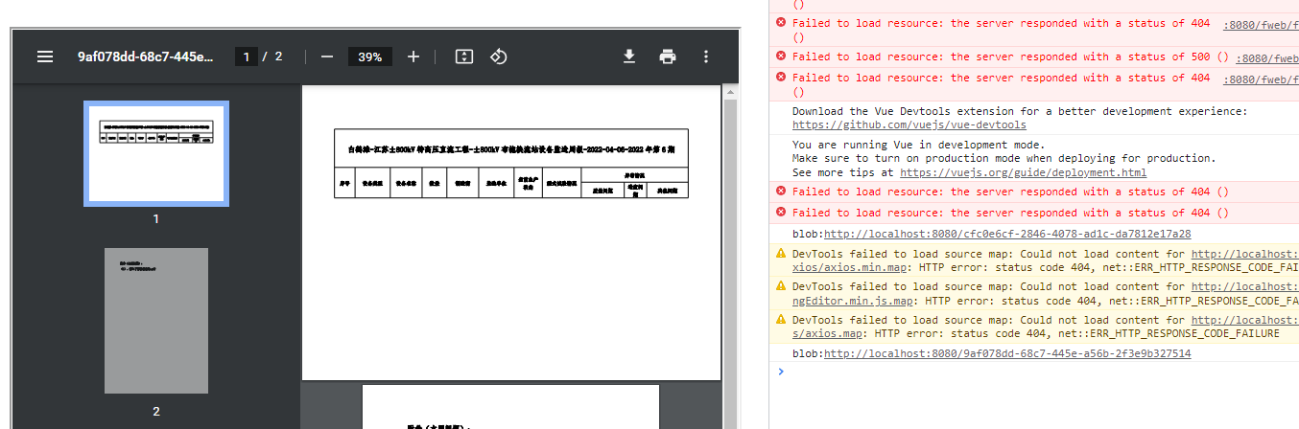This screenshot has height=429, width=1299.
Task: Click warning icon of axios.min.map message
Action: (x=781, y=254)
